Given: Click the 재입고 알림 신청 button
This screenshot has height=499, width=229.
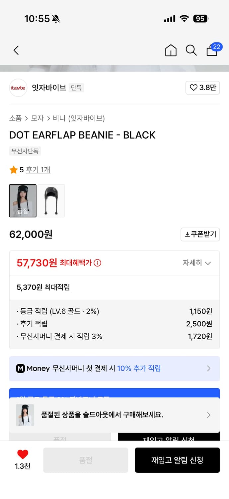Looking at the screenshot, I should [177, 460].
